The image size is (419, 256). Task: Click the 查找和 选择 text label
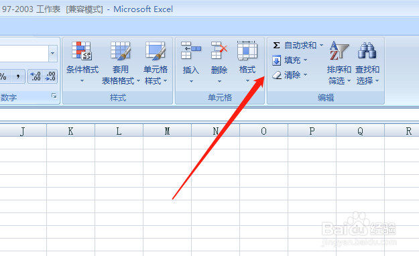pyautogui.click(x=367, y=75)
